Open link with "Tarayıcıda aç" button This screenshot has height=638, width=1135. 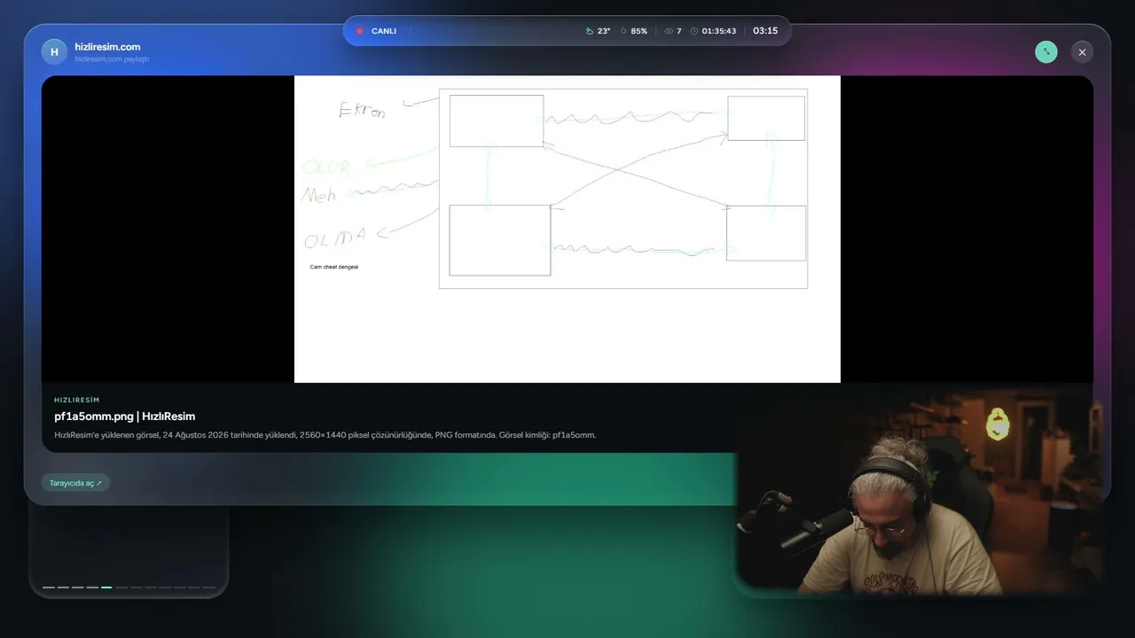click(75, 483)
